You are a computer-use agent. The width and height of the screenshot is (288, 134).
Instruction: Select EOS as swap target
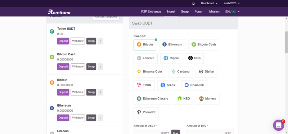(194, 59)
